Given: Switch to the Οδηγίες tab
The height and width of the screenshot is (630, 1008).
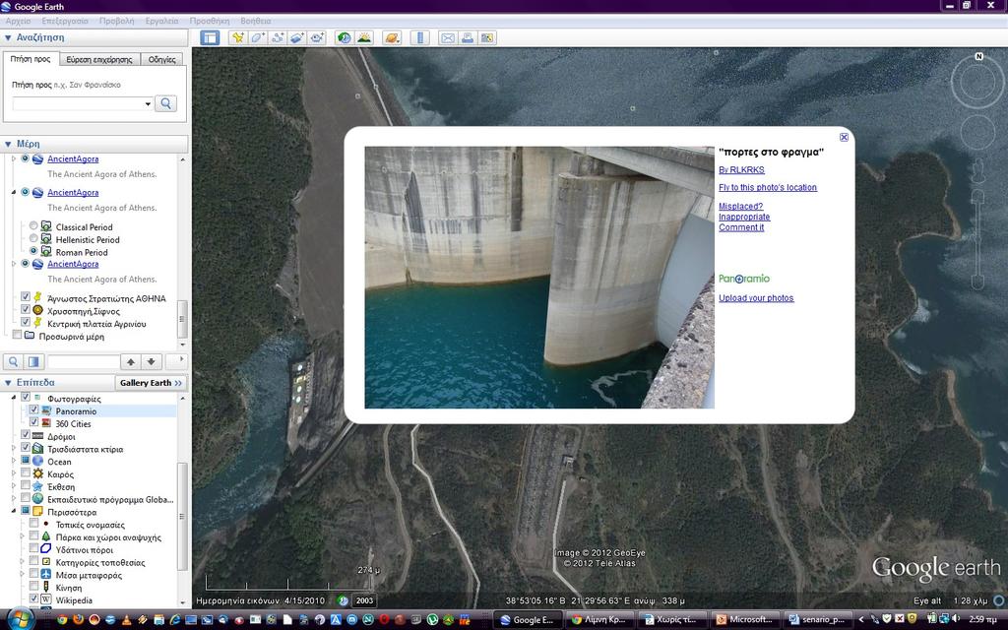Looking at the screenshot, I should (162, 60).
